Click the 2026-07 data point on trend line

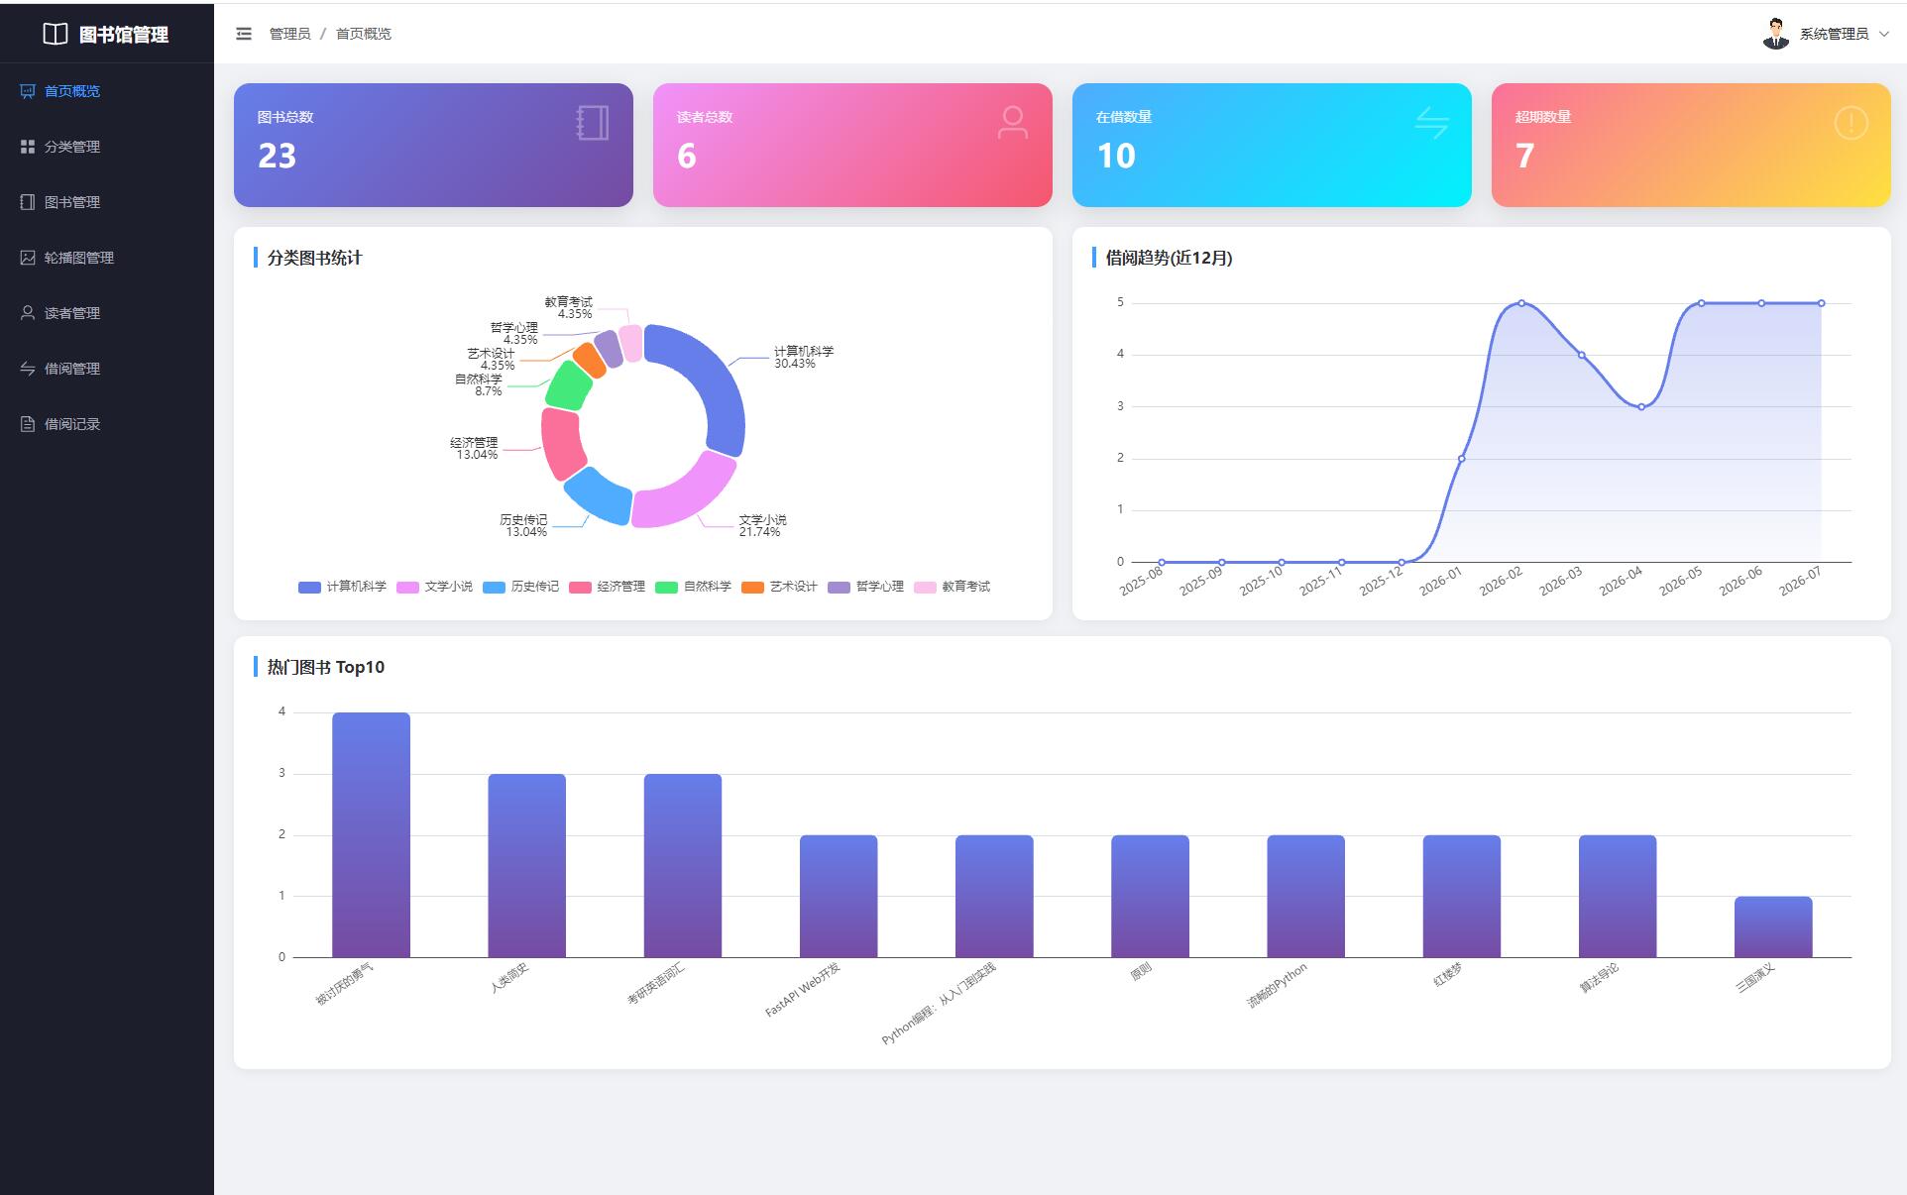click(x=1821, y=303)
